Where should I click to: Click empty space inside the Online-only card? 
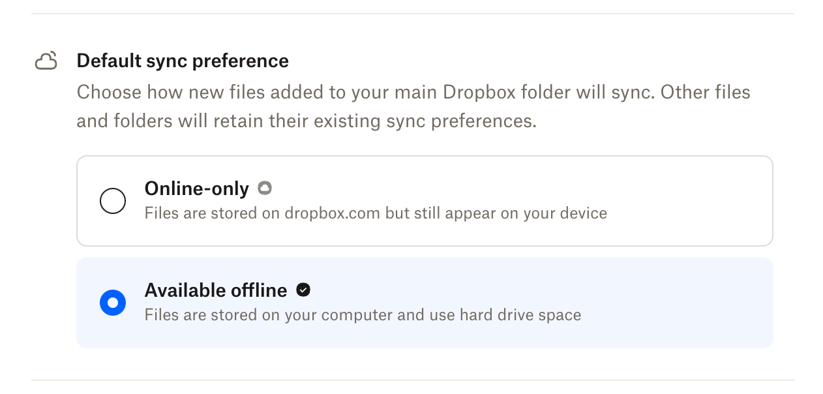[x=685, y=201]
